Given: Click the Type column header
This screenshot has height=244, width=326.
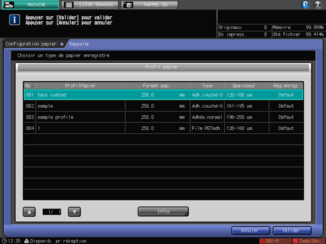Looking at the screenshot, I should [207, 86].
